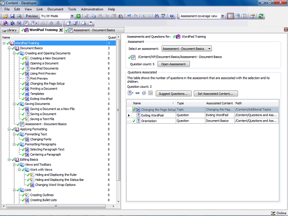Image resolution: width=288 pixels, height=216 pixels.
Task: Collapse the Applying Formatting module
Action: click(9, 129)
